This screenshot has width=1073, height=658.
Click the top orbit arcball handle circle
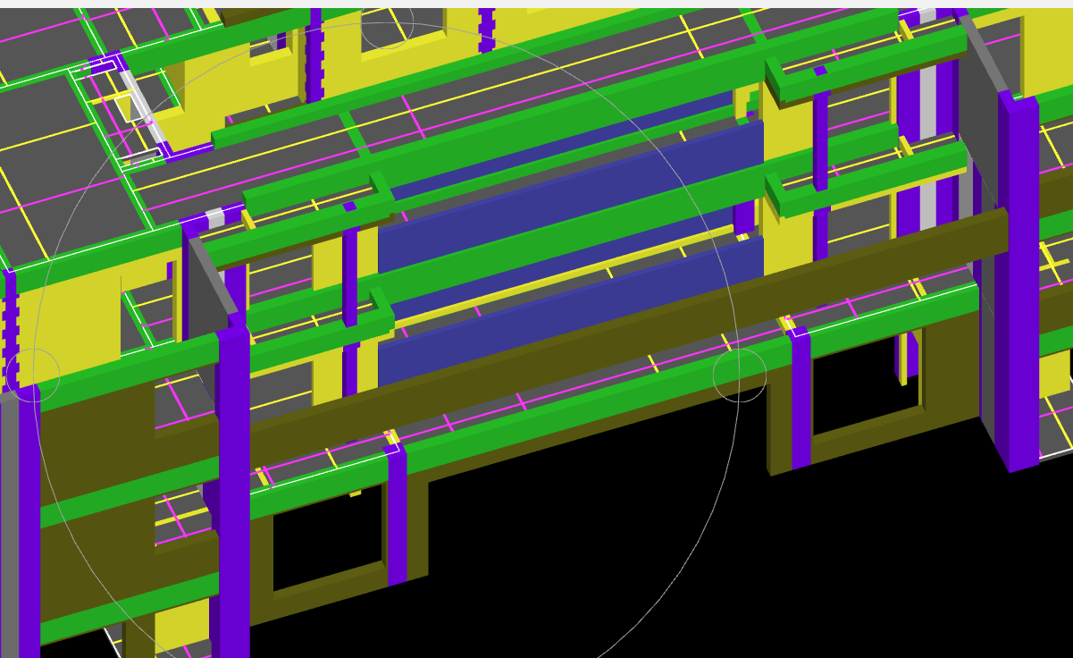coord(387,22)
